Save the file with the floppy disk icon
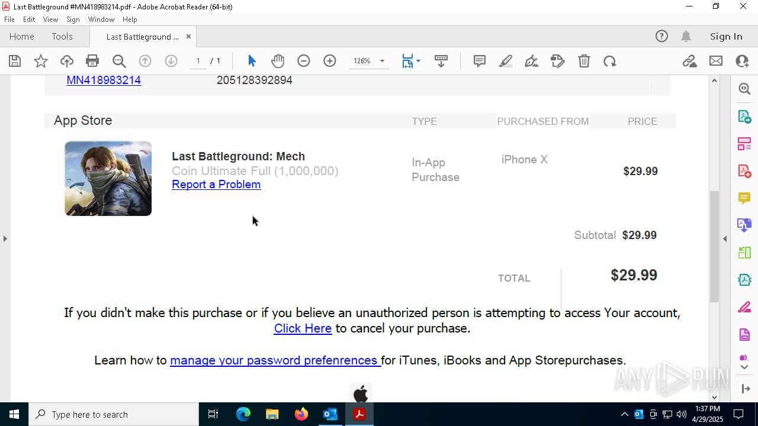The image size is (758, 426). point(15,61)
